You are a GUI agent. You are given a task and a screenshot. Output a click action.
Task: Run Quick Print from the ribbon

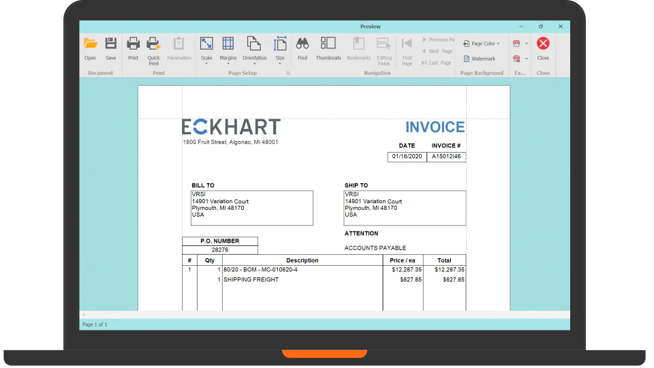[x=153, y=51]
